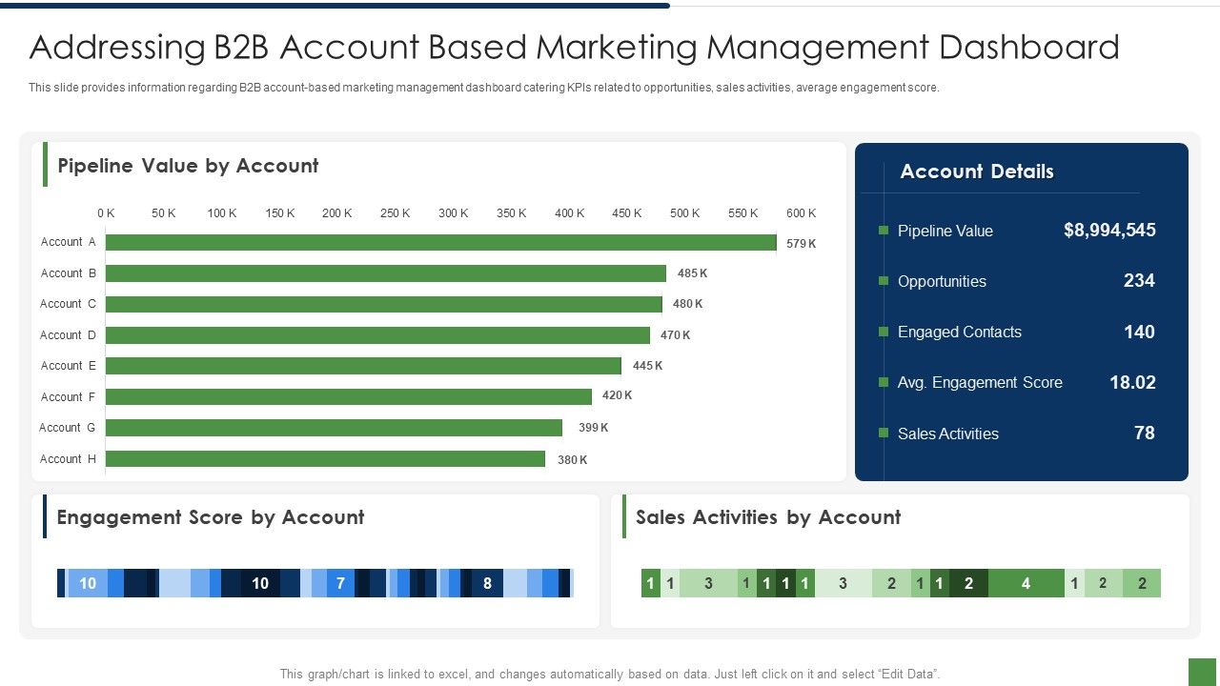This screenshot has height=686, width=1220.
Task: Click the '445 K' data label
Action: coord(647,366)
